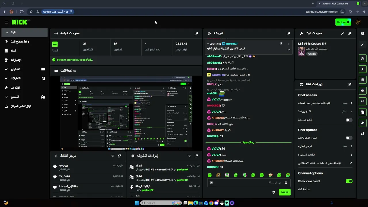Toggle the activity feed lightning widget in sidebar
Image resolution: width=368 pixels, height=207 pixels.
[363, 69]
